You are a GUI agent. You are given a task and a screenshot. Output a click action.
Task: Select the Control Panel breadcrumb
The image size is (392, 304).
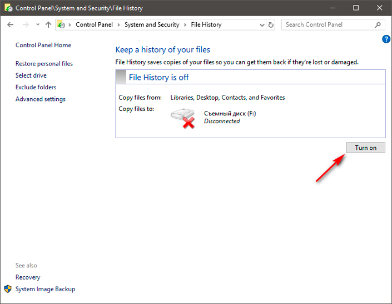pos(95,24)
